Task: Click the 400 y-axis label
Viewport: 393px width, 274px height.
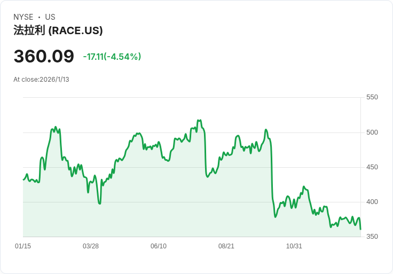Action: pos(372,202)
